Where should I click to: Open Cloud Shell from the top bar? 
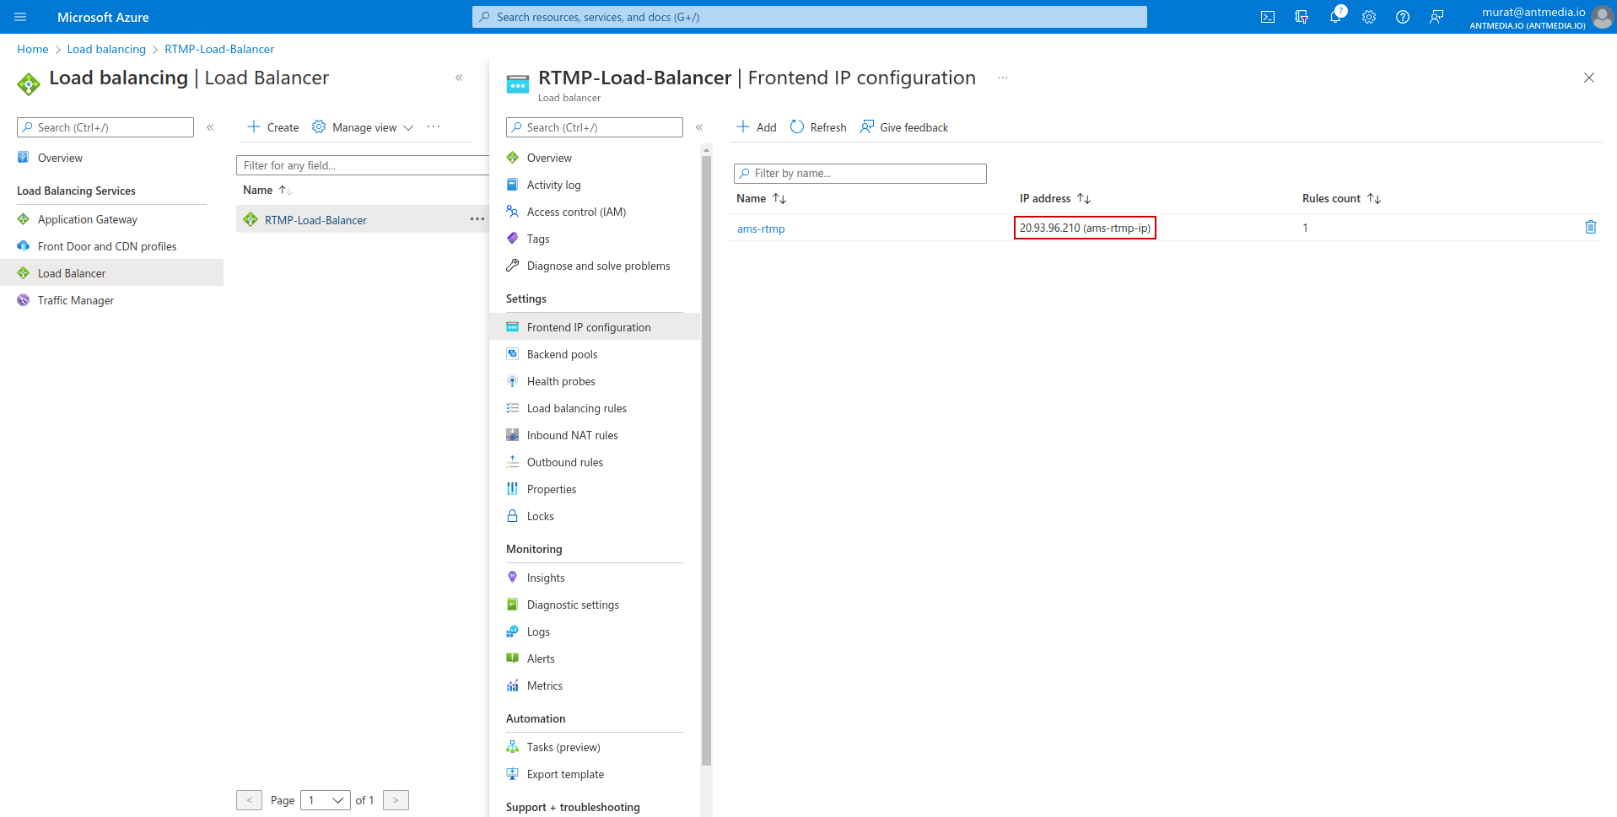pos(1268,17)
